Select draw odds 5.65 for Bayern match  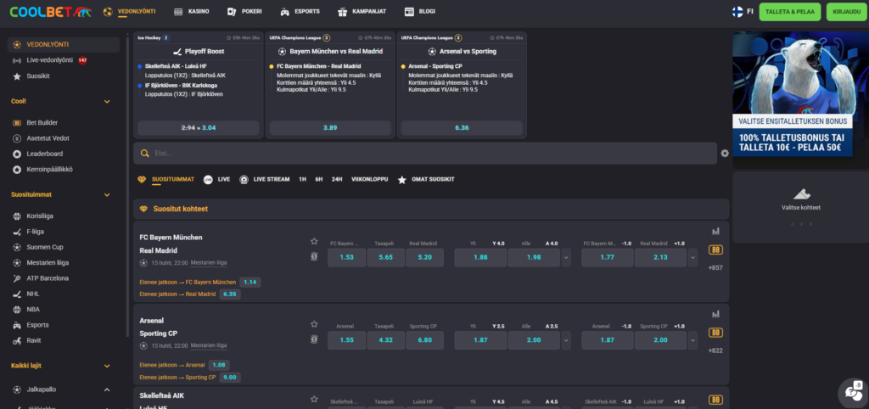coord(386,257)
